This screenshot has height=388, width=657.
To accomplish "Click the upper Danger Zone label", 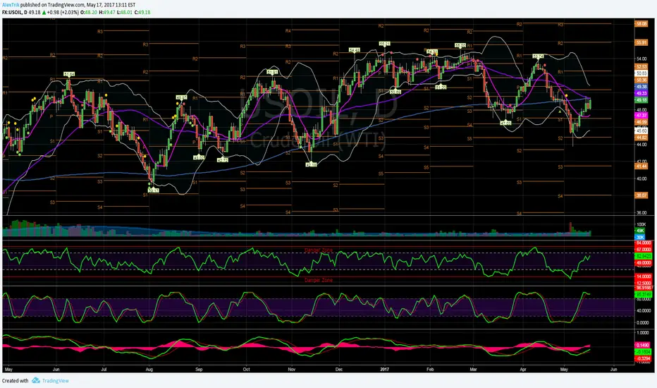I will coord(319,250).
